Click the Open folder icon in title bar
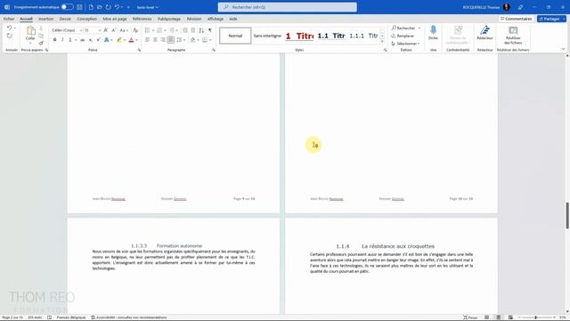Image resolution: width=570 pixels, height=321 pixels. 99,7
